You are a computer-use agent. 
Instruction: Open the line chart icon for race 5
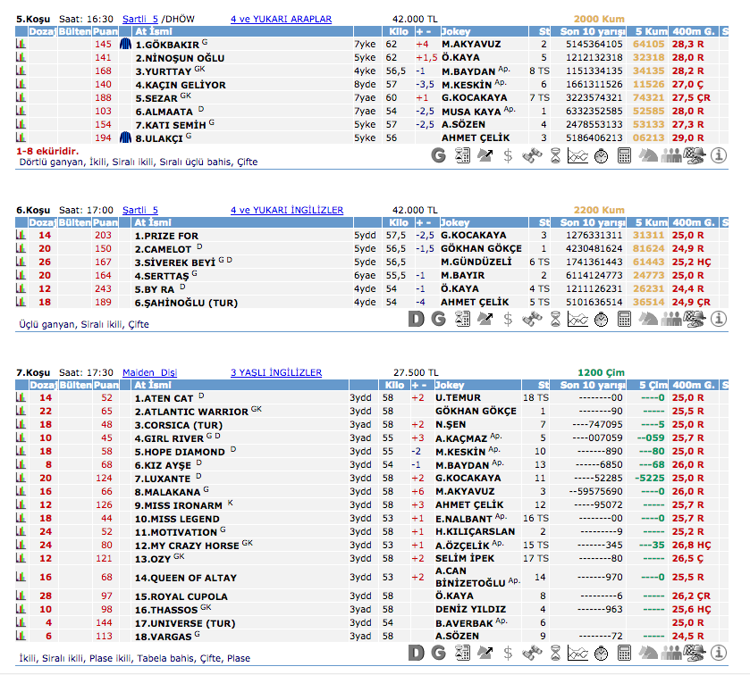click(577, 155)
